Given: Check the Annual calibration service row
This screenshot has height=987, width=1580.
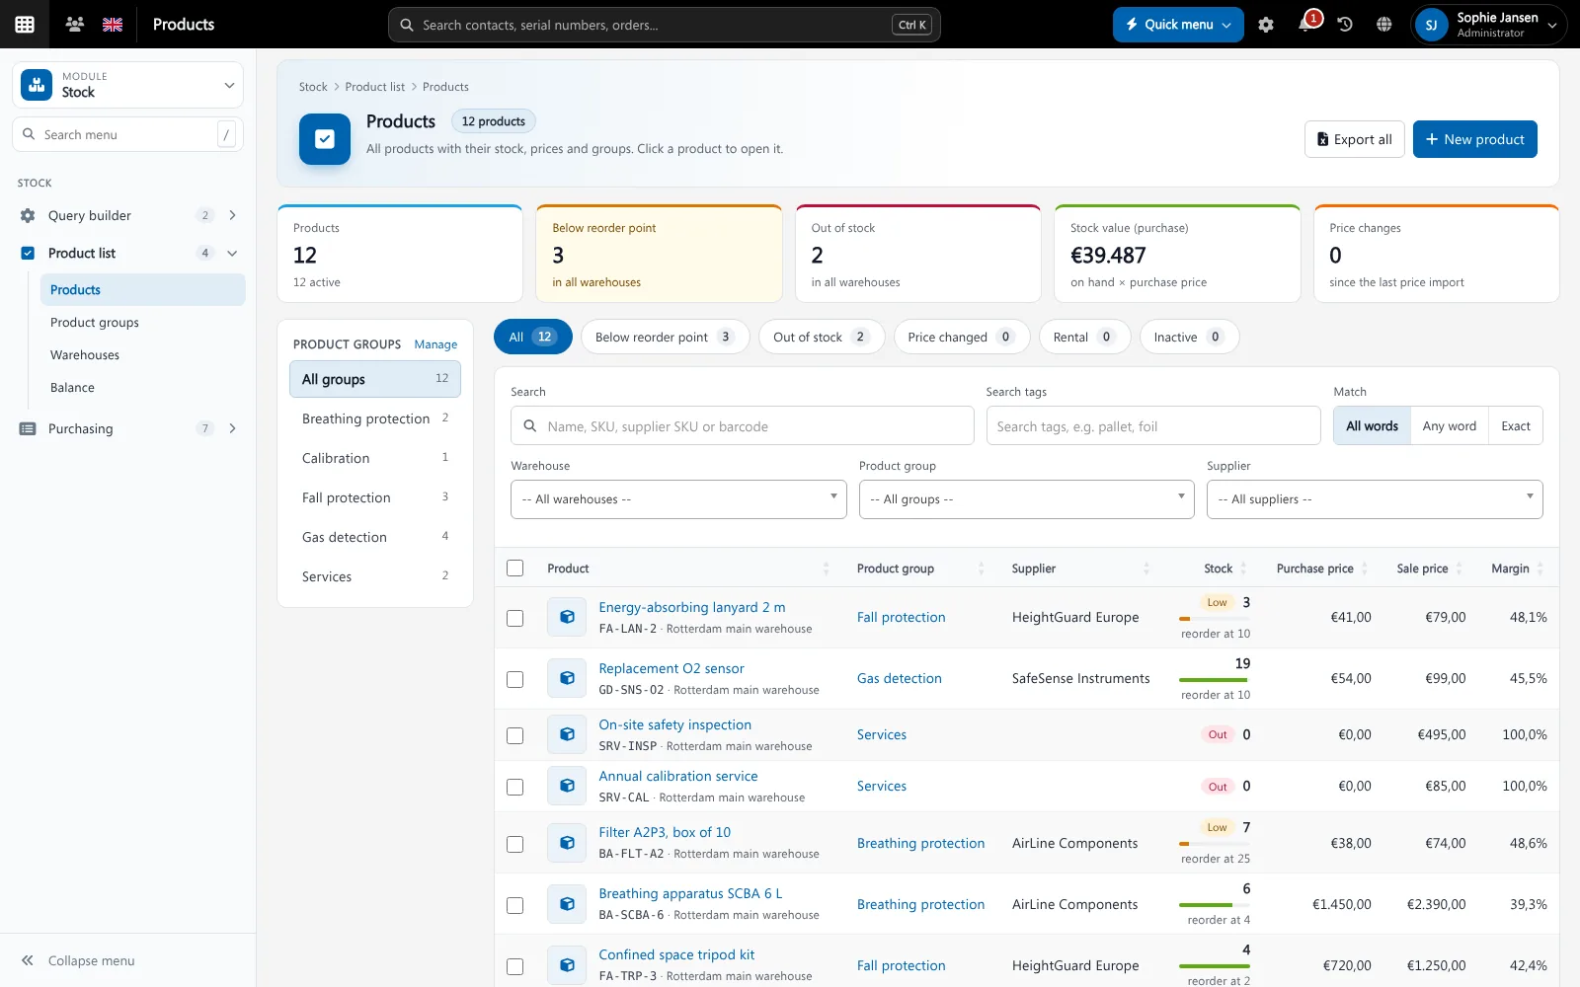Looking at the screenshot, I should coord(514,787).
